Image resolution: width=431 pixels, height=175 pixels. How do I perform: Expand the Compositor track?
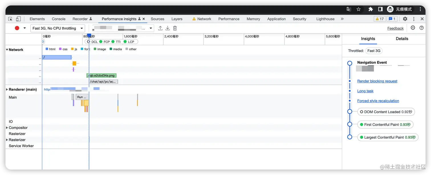click(7, 128)
